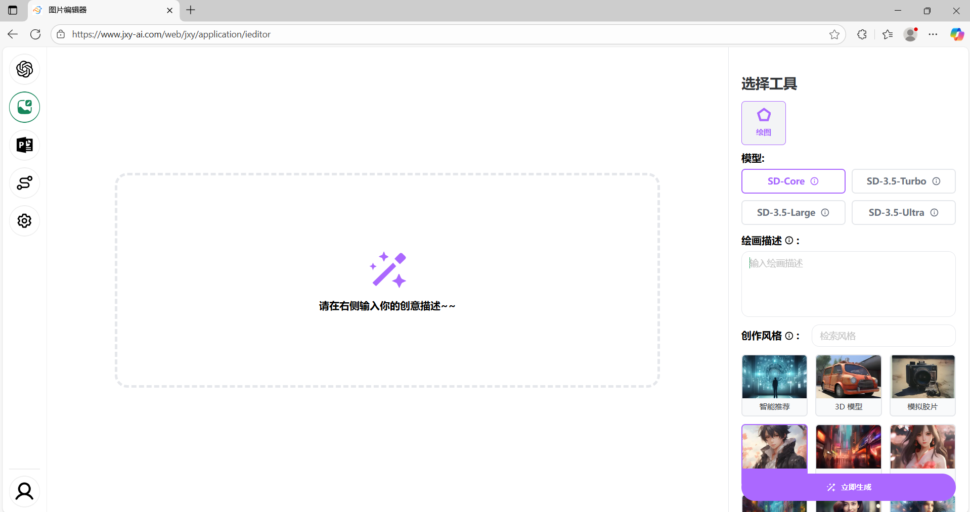Open a new browser tab

click(x=191, y=10)
